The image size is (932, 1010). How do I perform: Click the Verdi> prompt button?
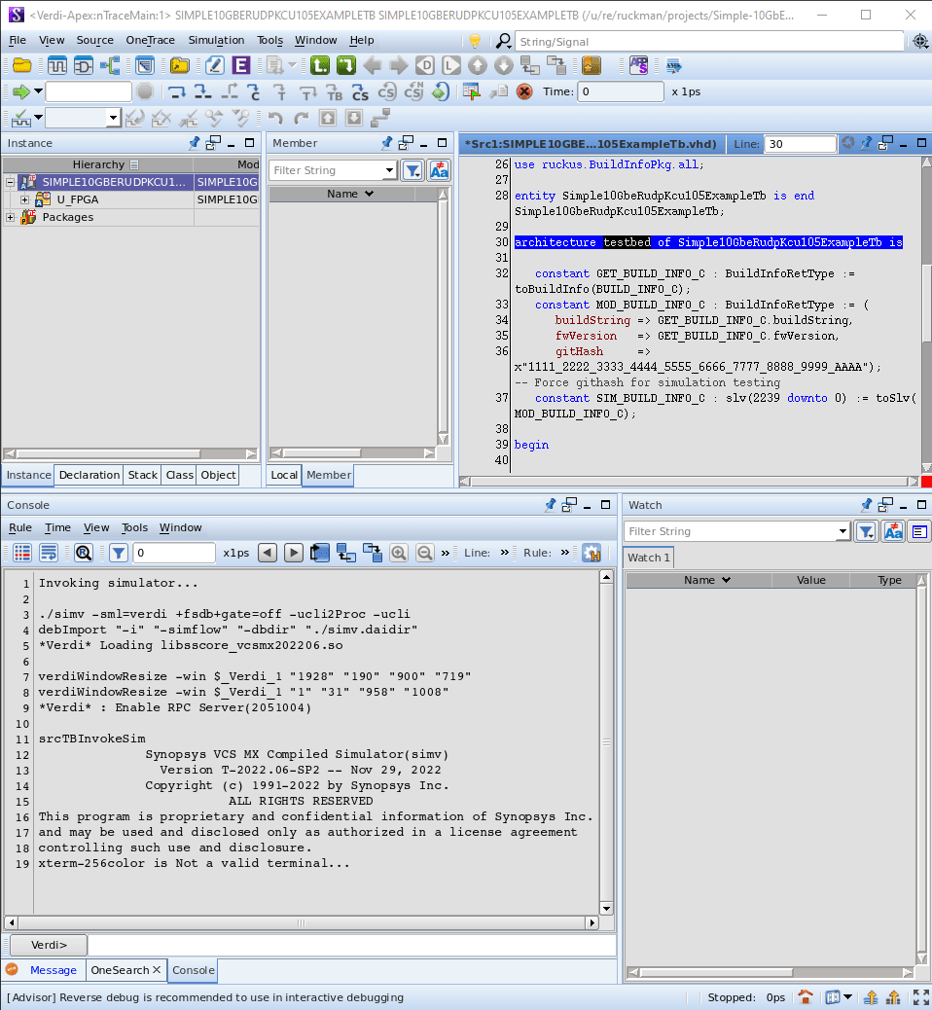(49, 945)
